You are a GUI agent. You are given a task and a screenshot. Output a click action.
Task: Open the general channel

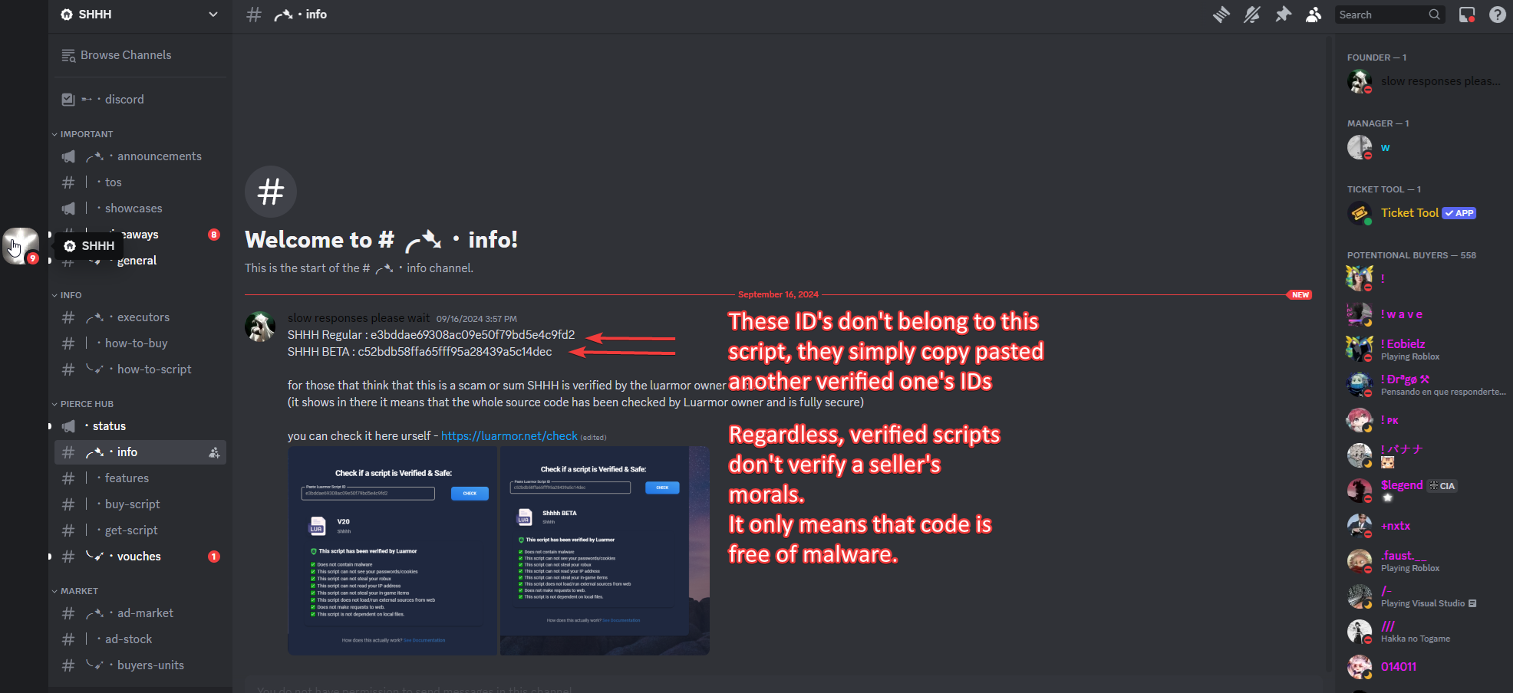coord(140,261)
